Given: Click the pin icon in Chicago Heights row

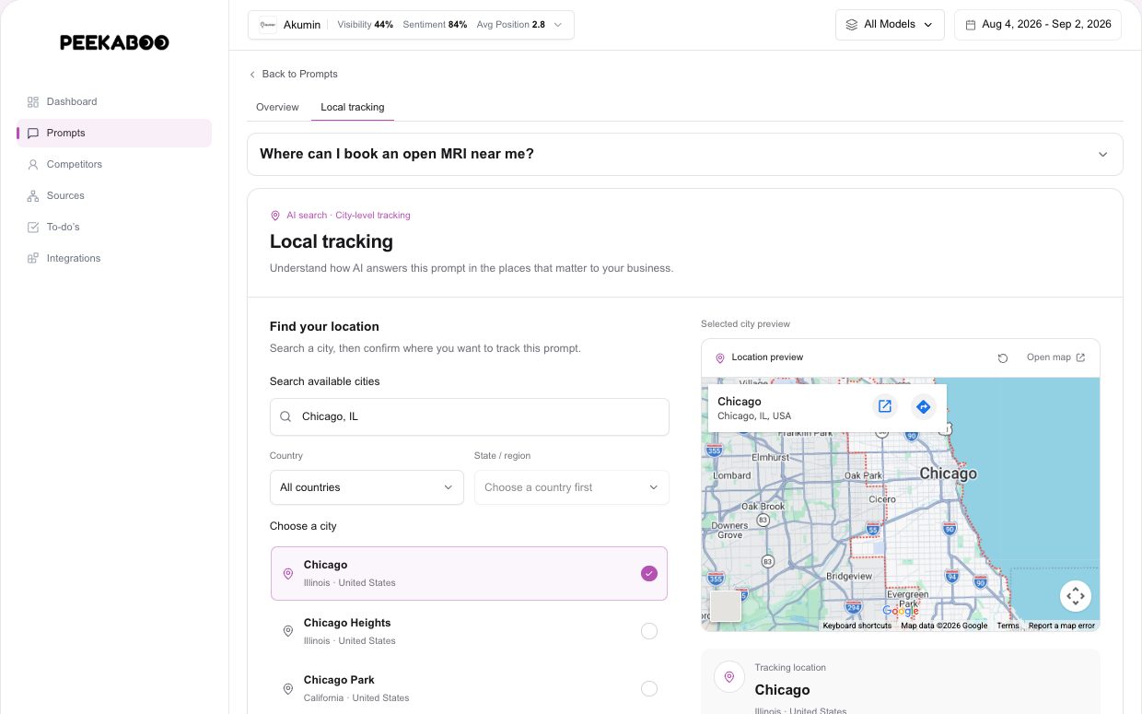Looking at the screenshot, I should tap(287, 631).
